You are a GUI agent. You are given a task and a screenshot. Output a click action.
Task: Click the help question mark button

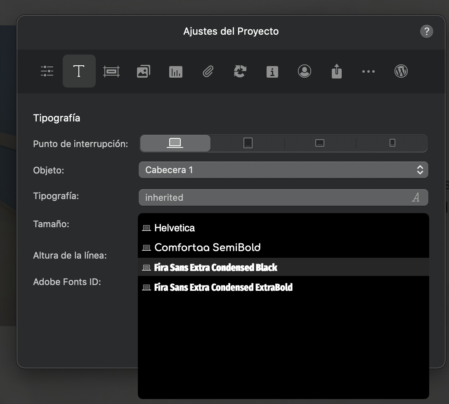(x=426, y=31)
